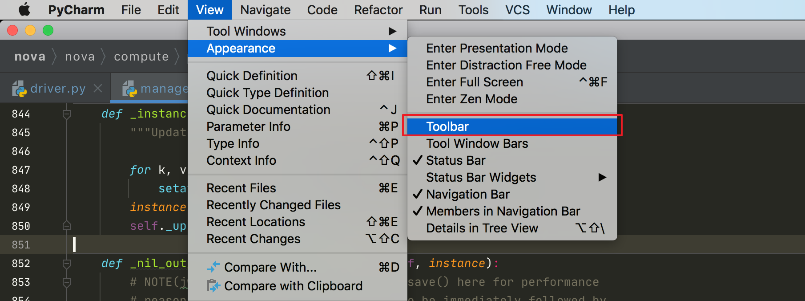Choose Enter Presentation Mode

[x=496, y=48]
